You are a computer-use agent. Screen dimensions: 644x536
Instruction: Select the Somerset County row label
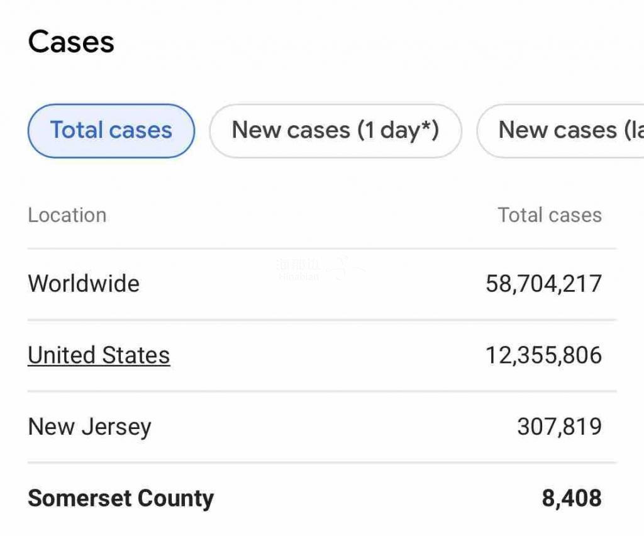coord(121,499)
